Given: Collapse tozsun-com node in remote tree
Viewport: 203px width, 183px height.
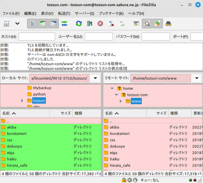Looking at the screenshot, I should pyautogui.click(x=117, y=95).
